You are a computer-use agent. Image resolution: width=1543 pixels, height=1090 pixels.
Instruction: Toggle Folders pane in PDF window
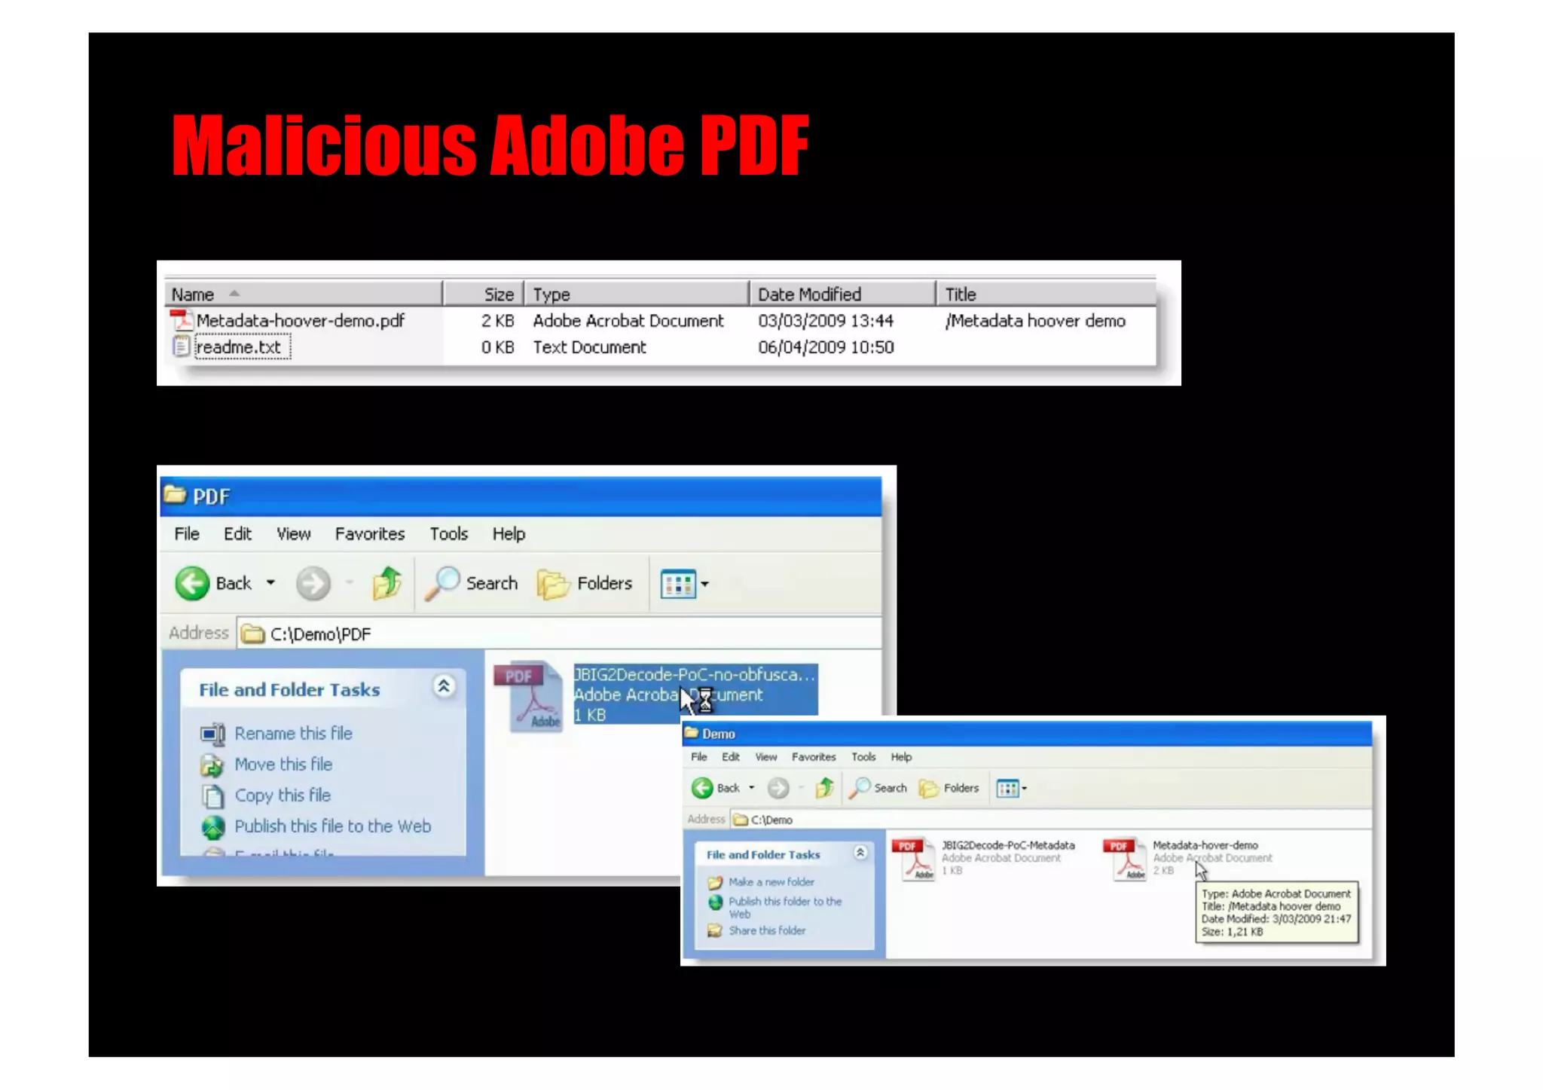click(585, 583)
